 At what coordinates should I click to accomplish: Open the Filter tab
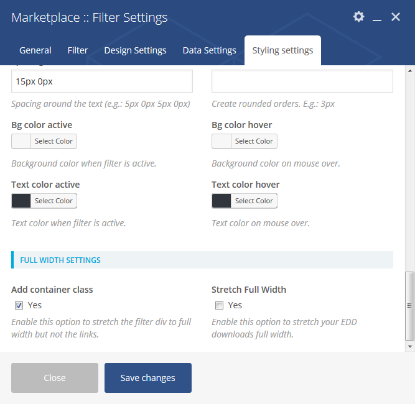click(78, 50)
